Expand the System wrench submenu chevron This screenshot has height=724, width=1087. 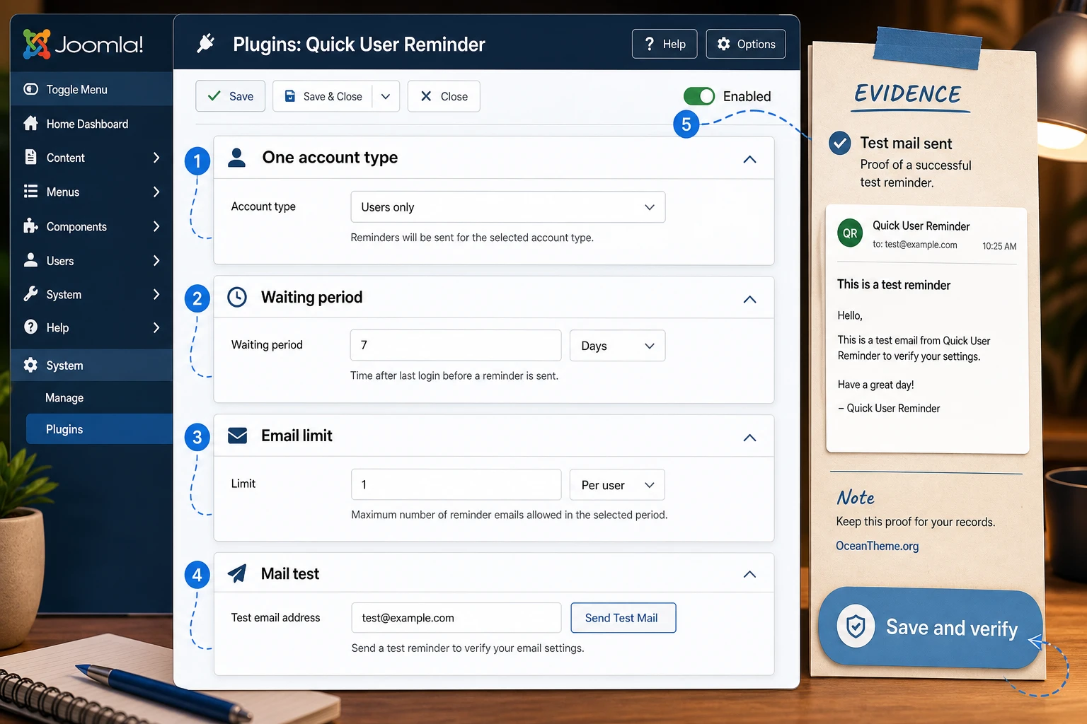(x=156, y=294)
